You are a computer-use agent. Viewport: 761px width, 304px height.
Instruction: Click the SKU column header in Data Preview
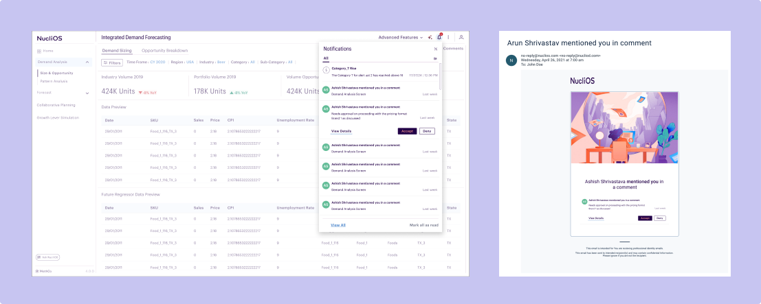(x=155, y=120)
